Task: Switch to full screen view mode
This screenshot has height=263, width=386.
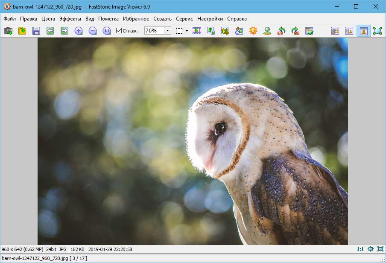Action: [x=377, y=31]
